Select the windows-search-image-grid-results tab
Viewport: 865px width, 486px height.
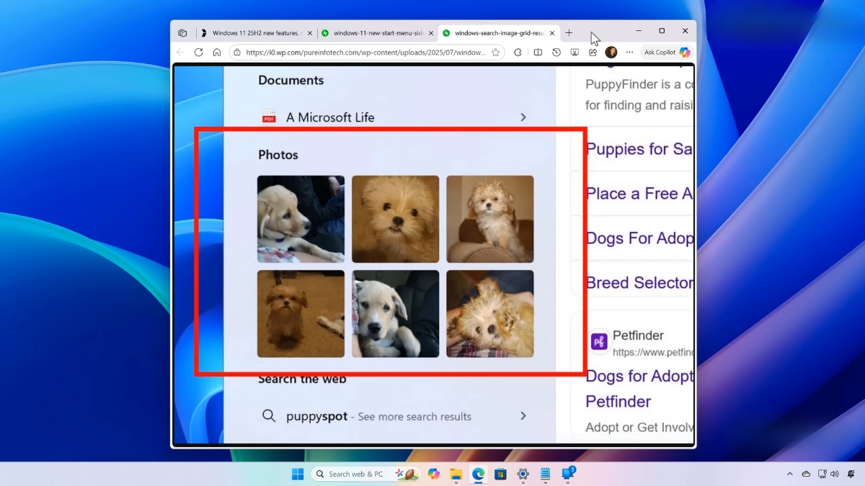499,32
